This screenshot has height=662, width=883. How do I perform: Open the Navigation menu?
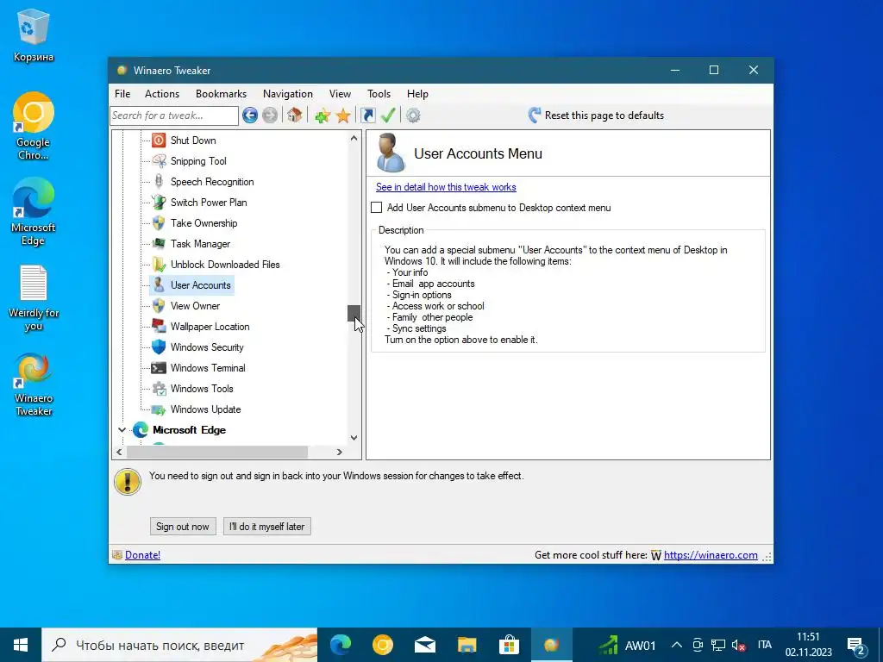[288, 94]
